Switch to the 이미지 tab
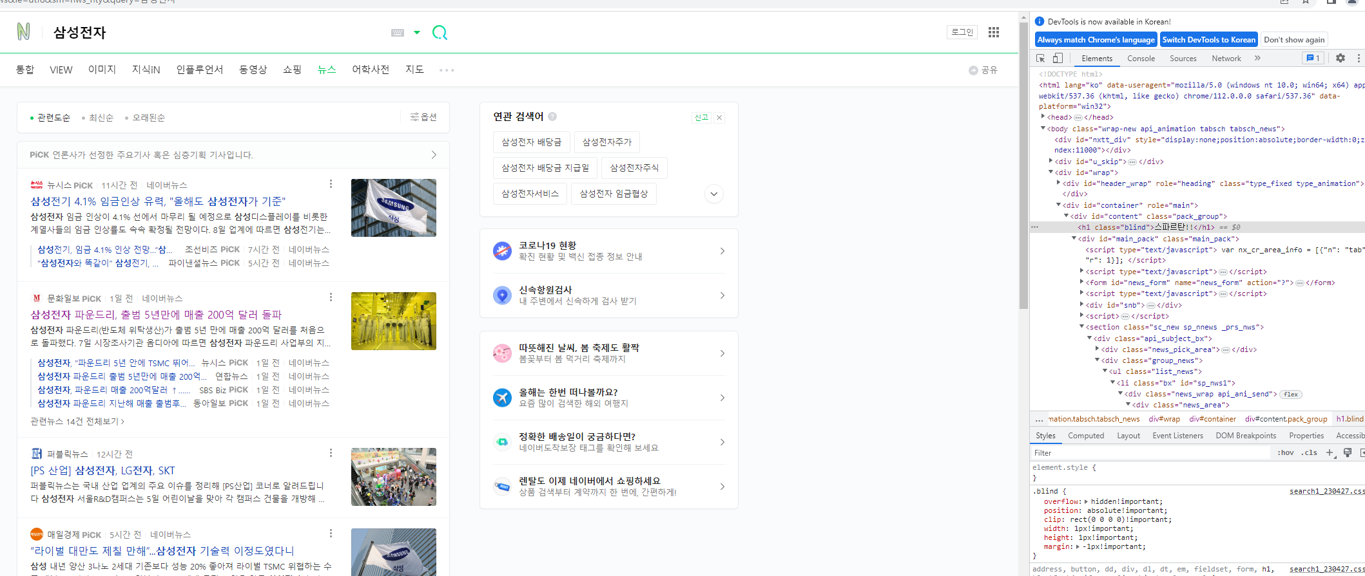The width and height of the screenshot is (1365, 576). (x=102, y=70)
